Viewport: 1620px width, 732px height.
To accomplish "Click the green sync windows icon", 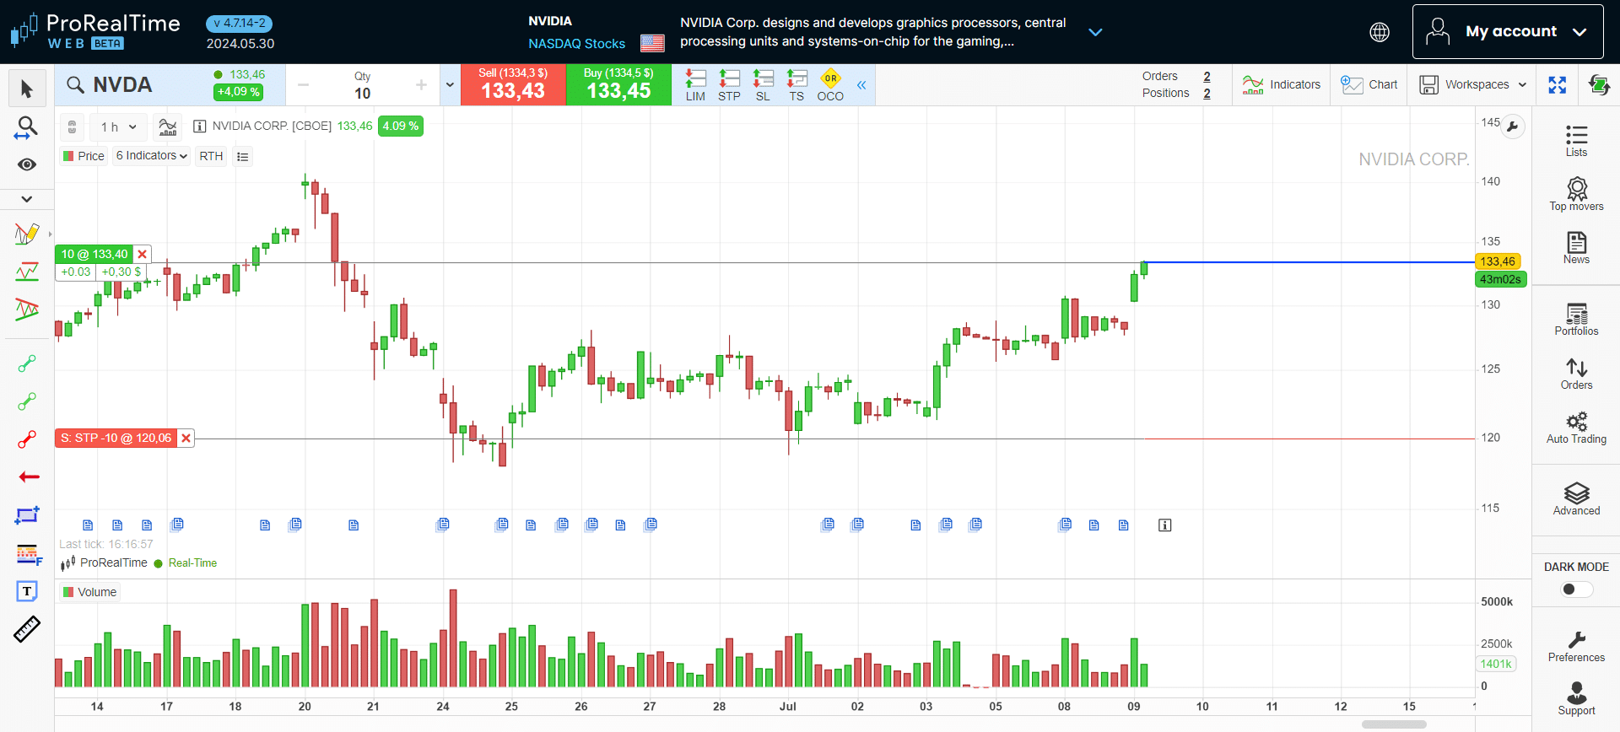I will click(1599, 84).
